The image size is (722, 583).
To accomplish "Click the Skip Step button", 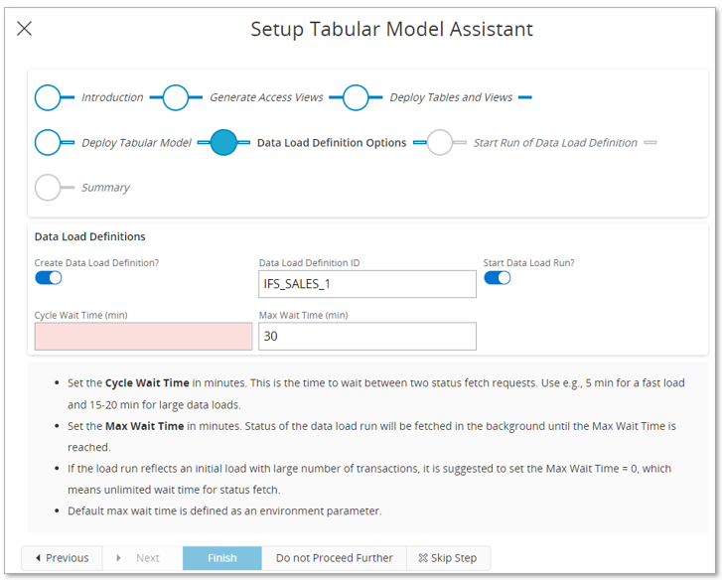I will click(448, 558).
